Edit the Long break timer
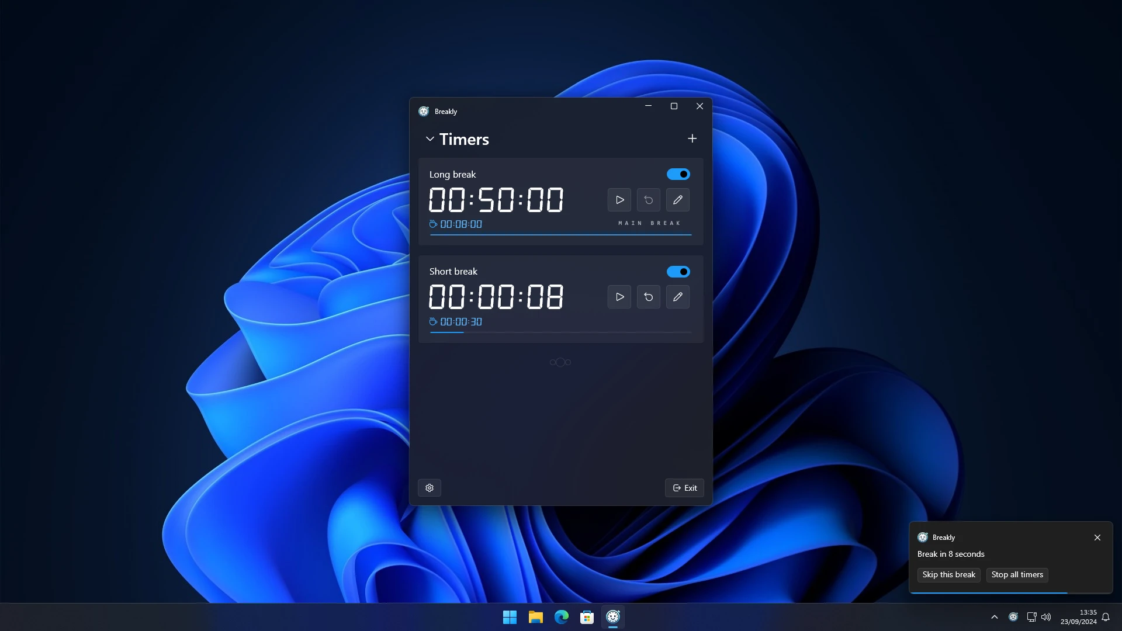 tap(678, 200)
